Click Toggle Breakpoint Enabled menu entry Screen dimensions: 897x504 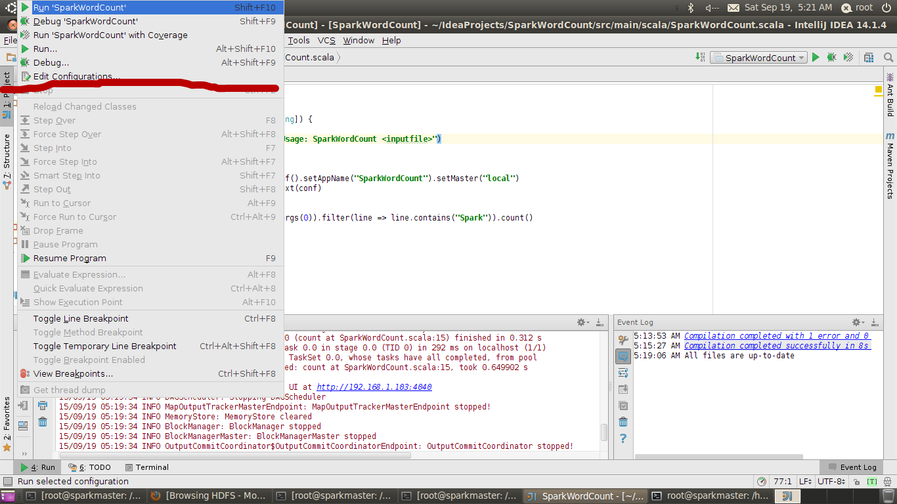pyautogui.click(x=150, y=360)
